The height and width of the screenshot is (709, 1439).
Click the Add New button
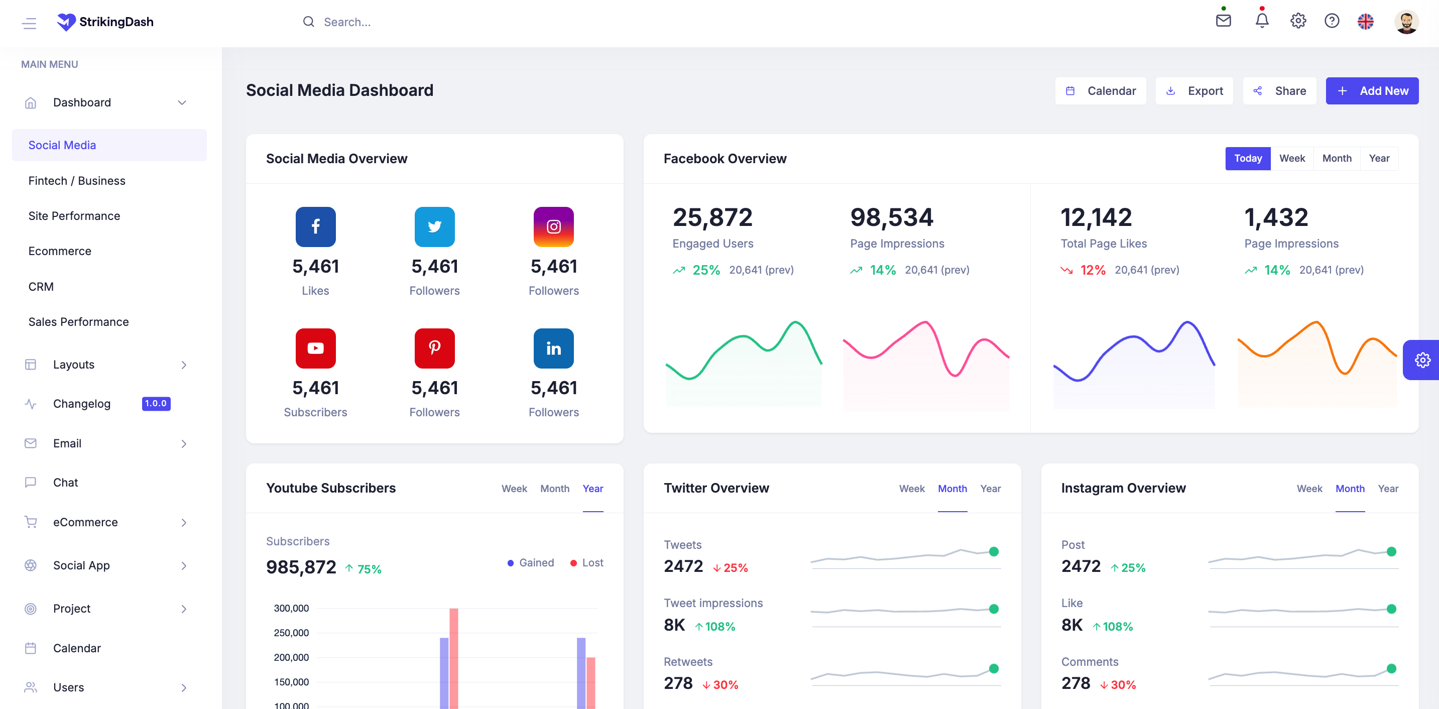pyautogui.click(x=1371, y=91)
